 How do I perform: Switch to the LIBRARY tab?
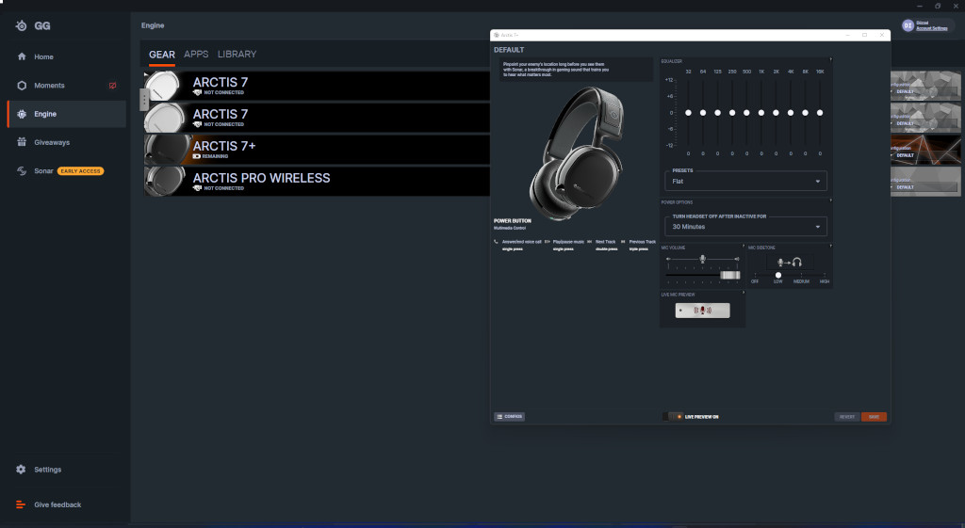[x=237, y=54]
